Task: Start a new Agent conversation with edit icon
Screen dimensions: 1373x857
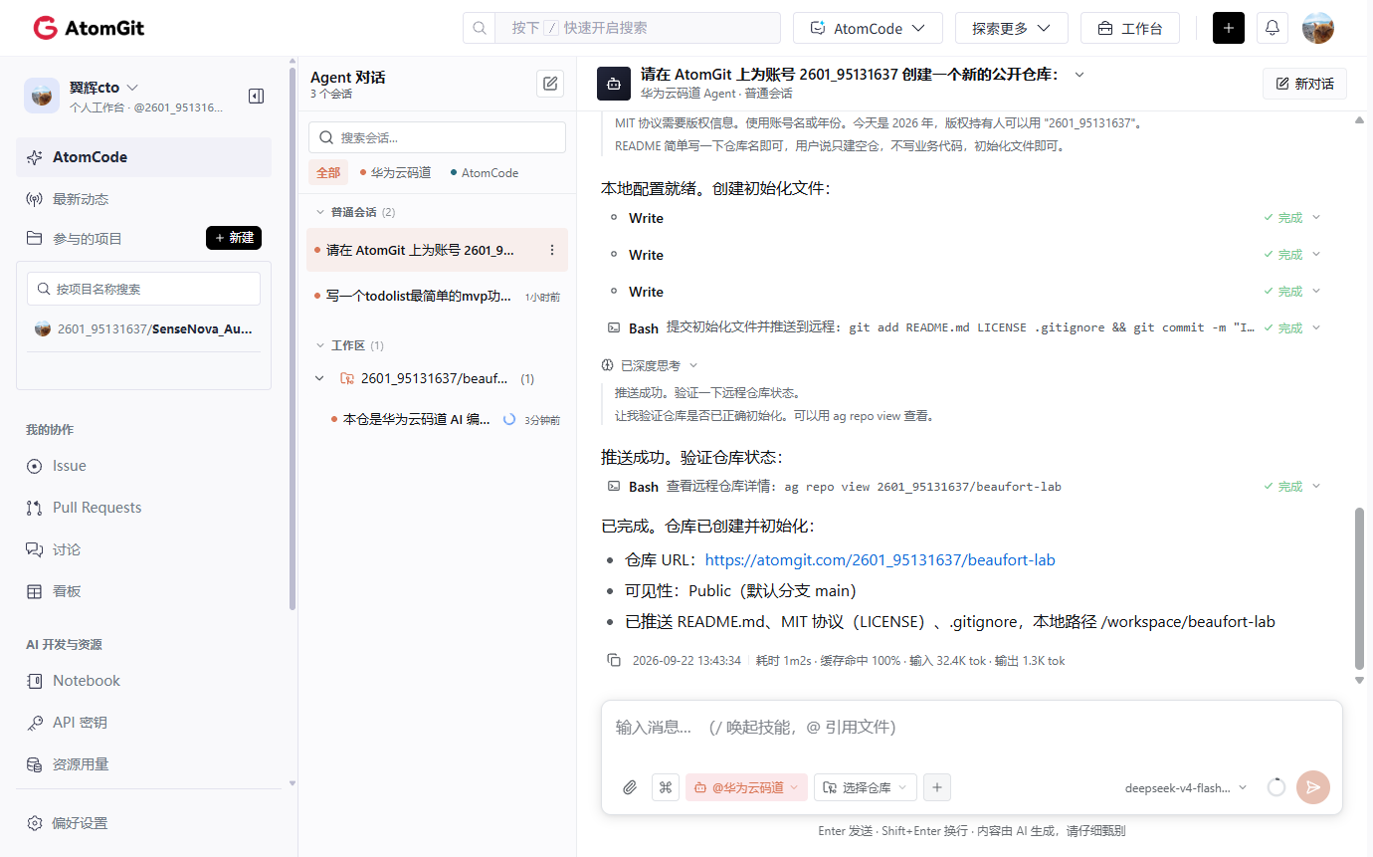Action: coord(549,84)
